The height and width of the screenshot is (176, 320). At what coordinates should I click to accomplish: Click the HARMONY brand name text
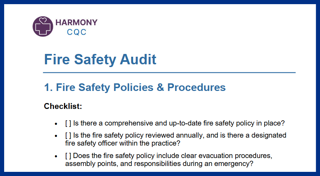(76, 22)
